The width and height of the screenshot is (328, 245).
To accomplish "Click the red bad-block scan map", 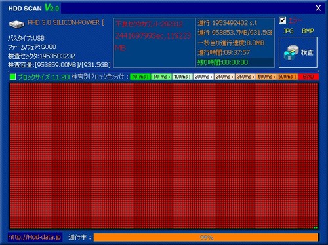I will (164, 156).
